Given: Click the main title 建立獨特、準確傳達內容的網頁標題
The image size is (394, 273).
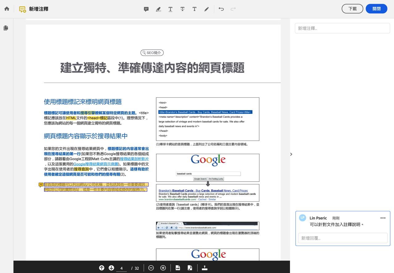Looking at the screenshot, I should click(x=152, y=68).
